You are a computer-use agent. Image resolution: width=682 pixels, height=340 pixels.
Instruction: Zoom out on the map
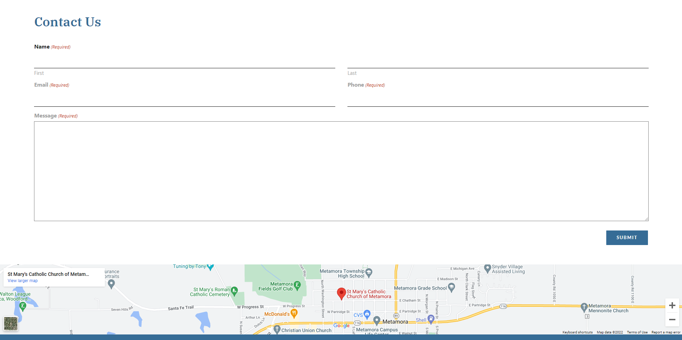click(x=672, y=320)
